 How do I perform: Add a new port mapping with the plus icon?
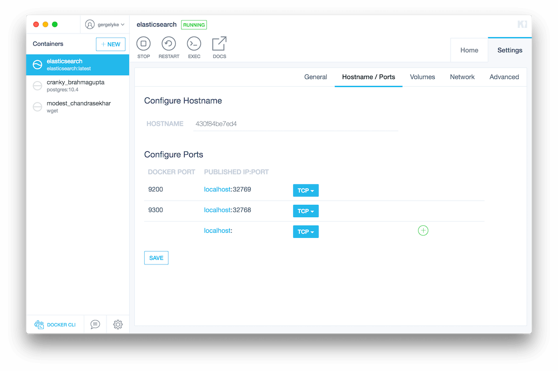[x=423, y=230]
